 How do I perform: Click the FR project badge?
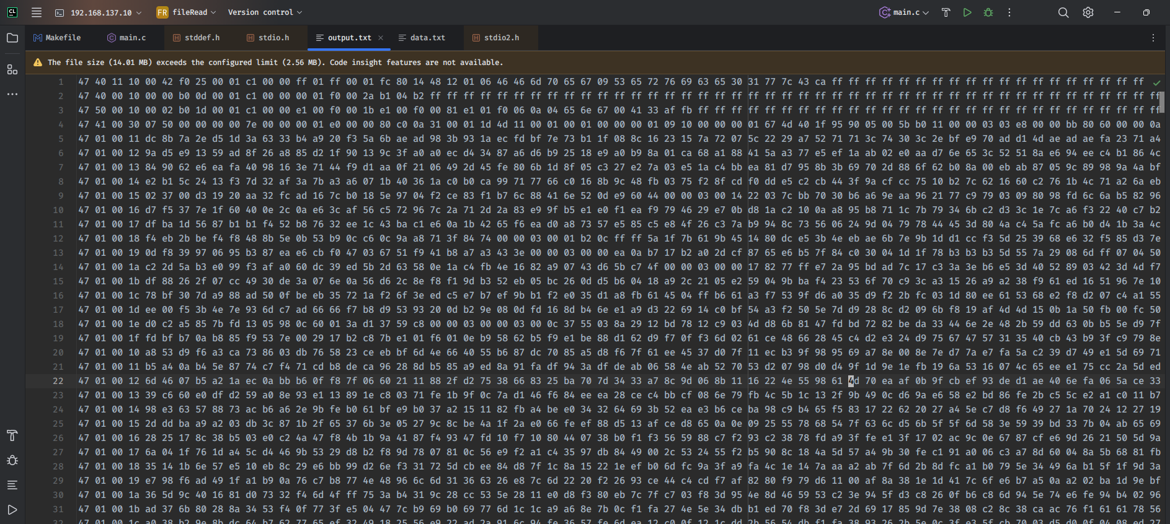click(x=162, y=12)
